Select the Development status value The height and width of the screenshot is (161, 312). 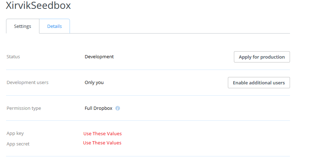tap(99, 57)
